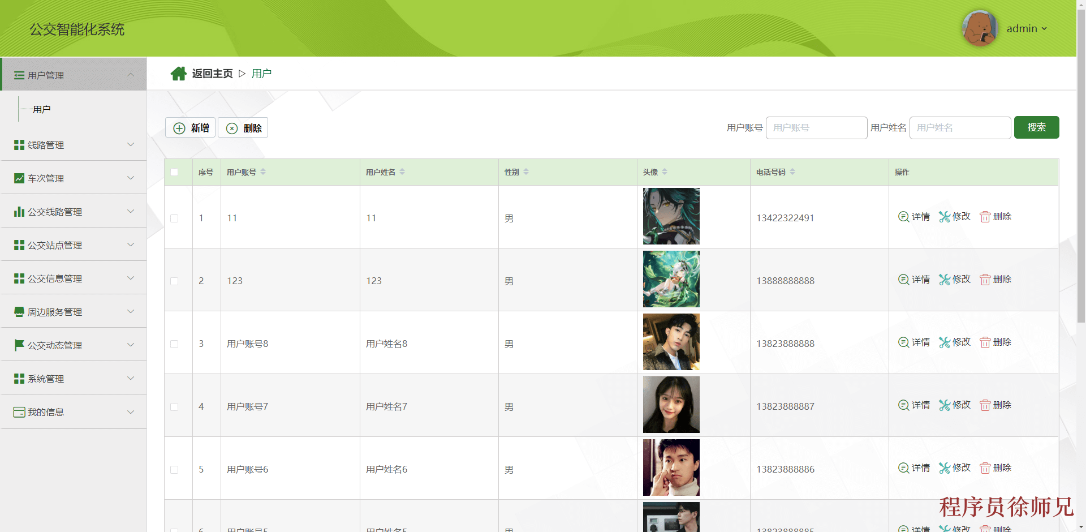Check the checkbox for row 1

[x=174, y=218]
